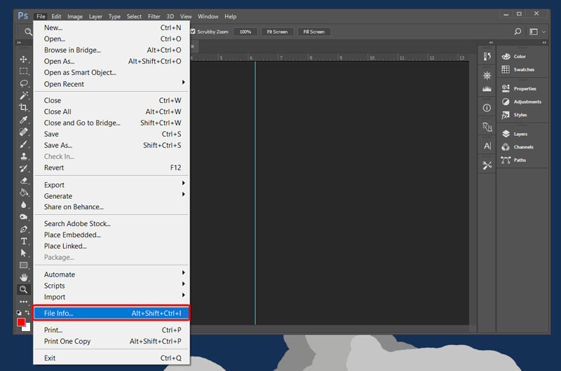Select the Rectangular Marquee tool
The height and width of the screenshot is (371, 561).
click(x=24, y=71)
